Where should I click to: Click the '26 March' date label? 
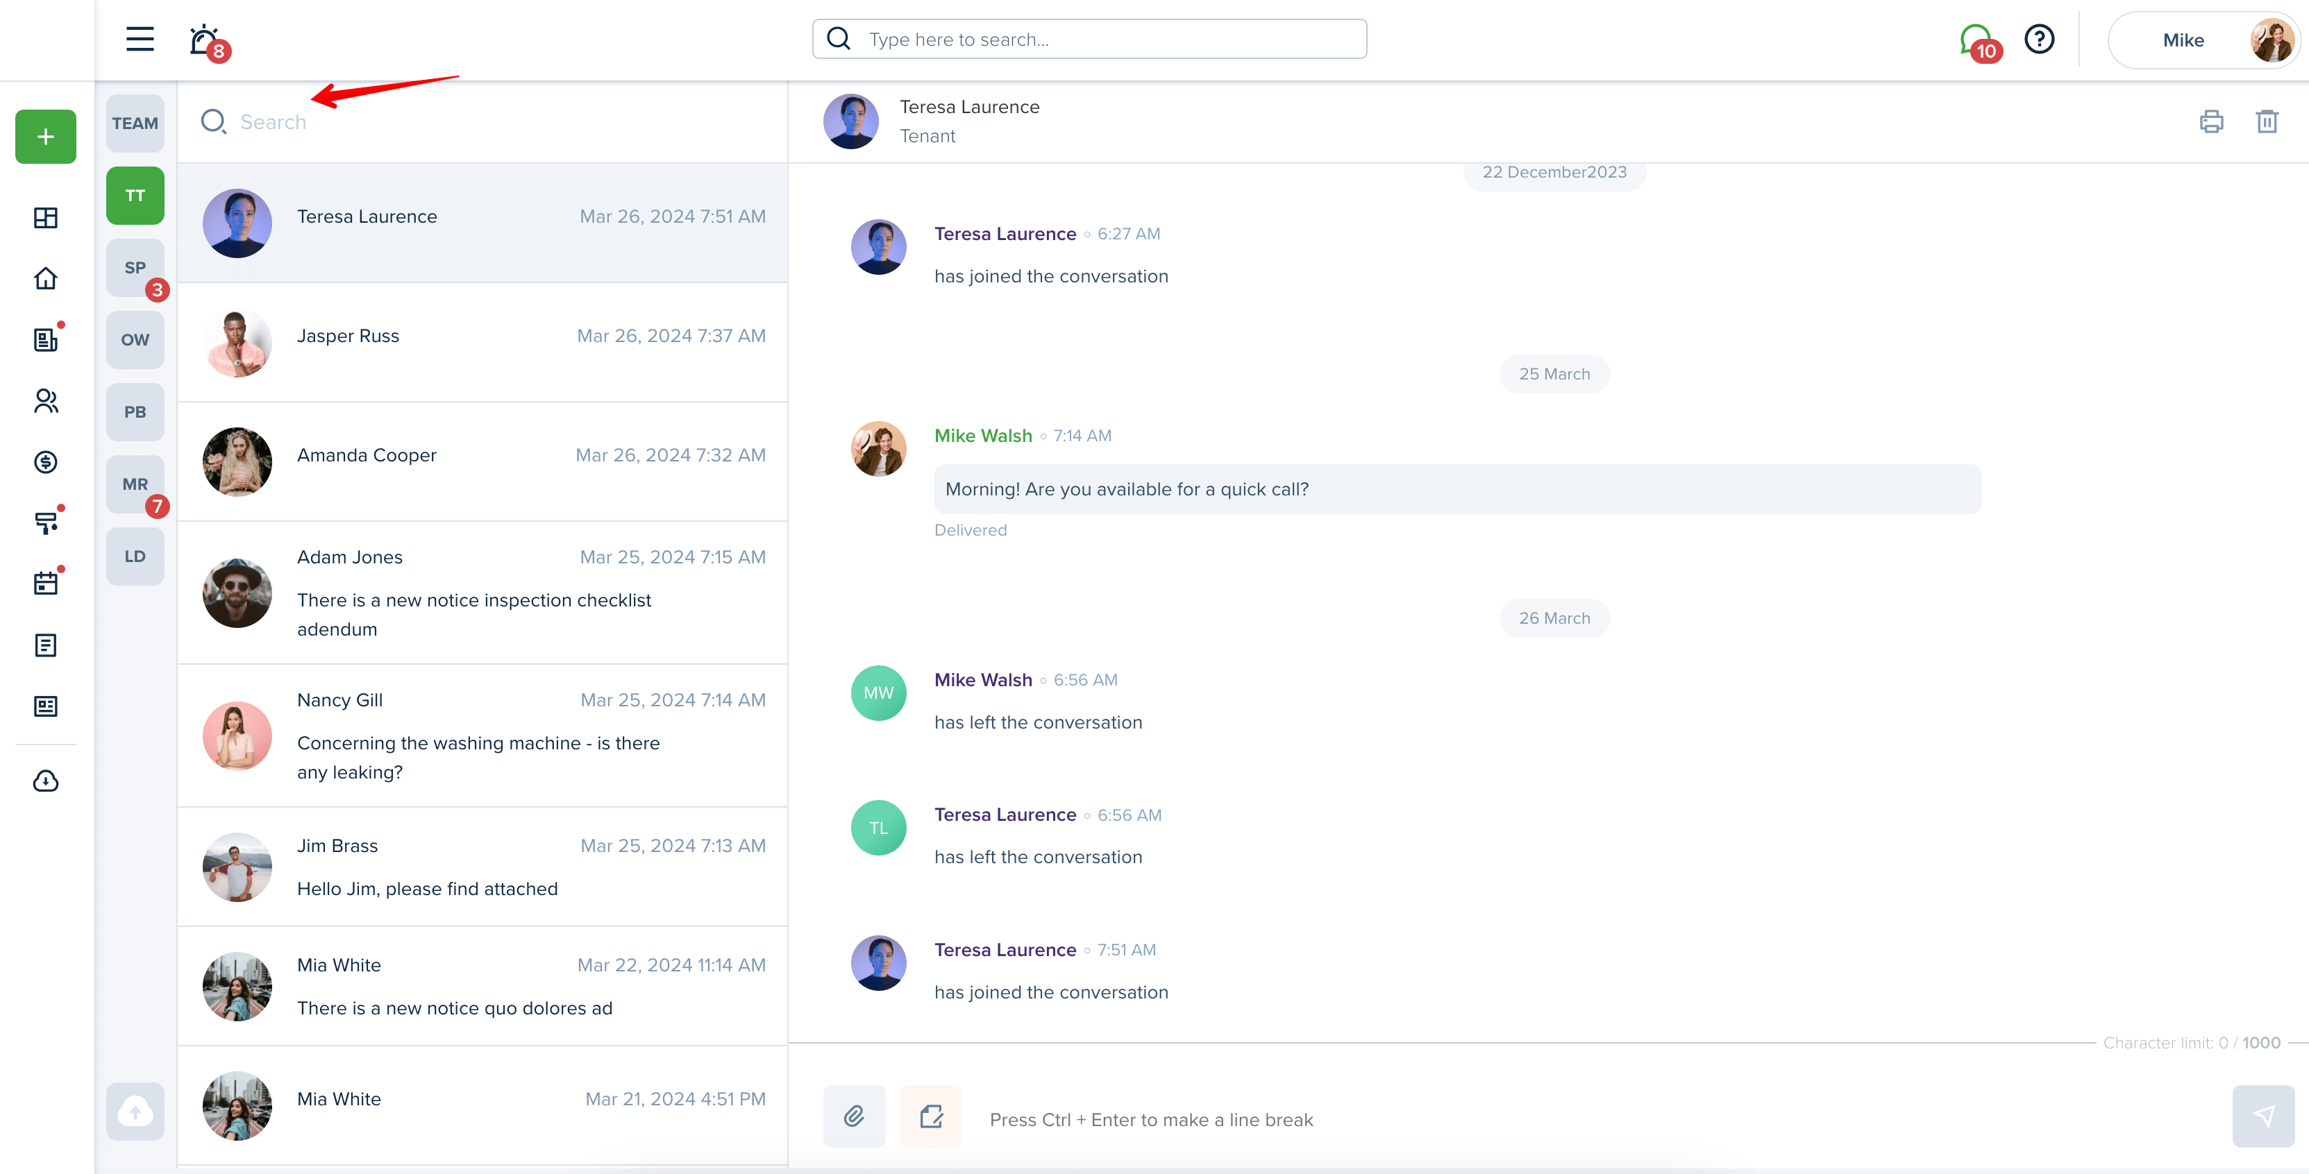1554,618
